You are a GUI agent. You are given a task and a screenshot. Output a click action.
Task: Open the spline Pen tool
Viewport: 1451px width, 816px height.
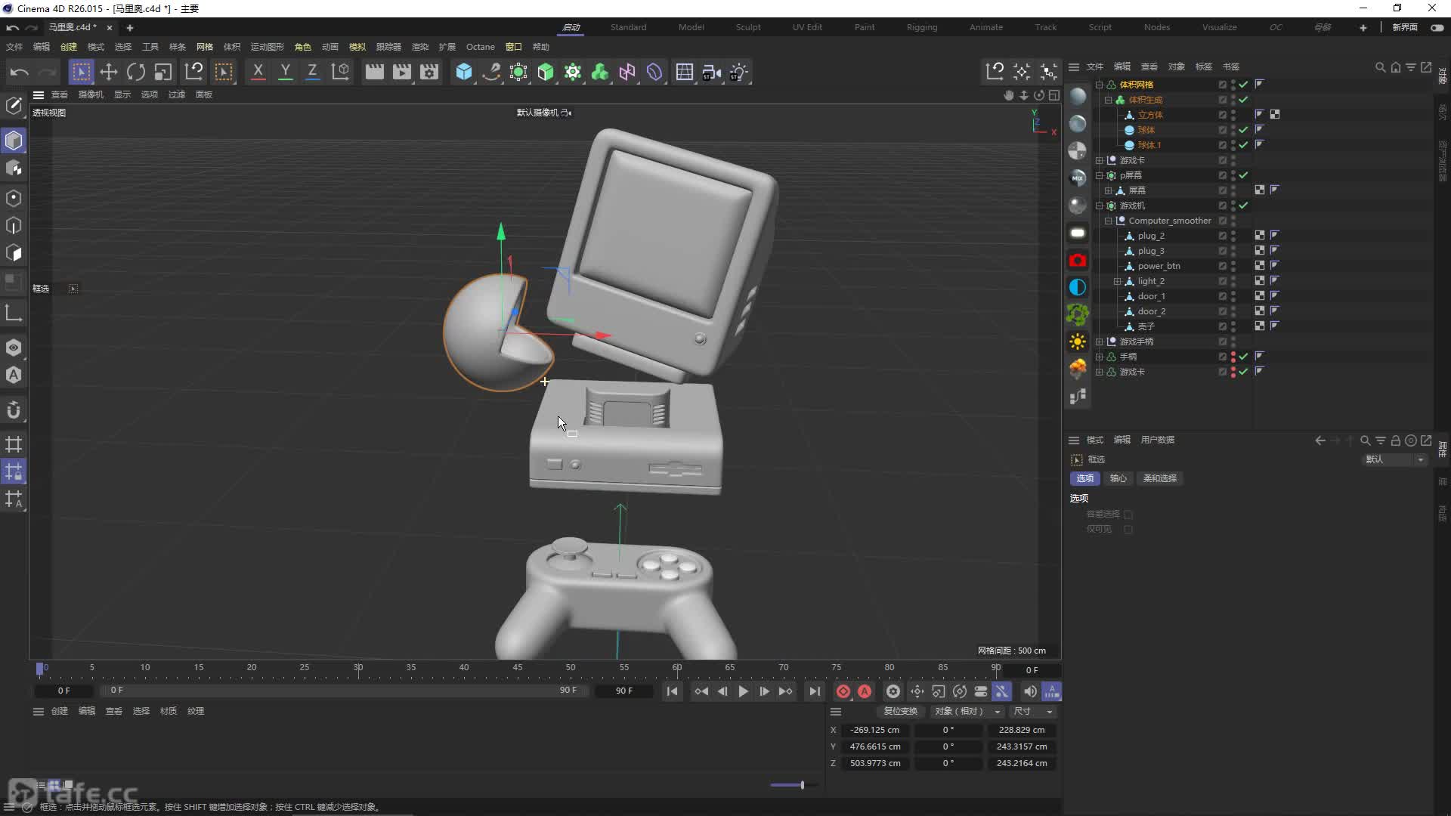(x=491, y=72)
